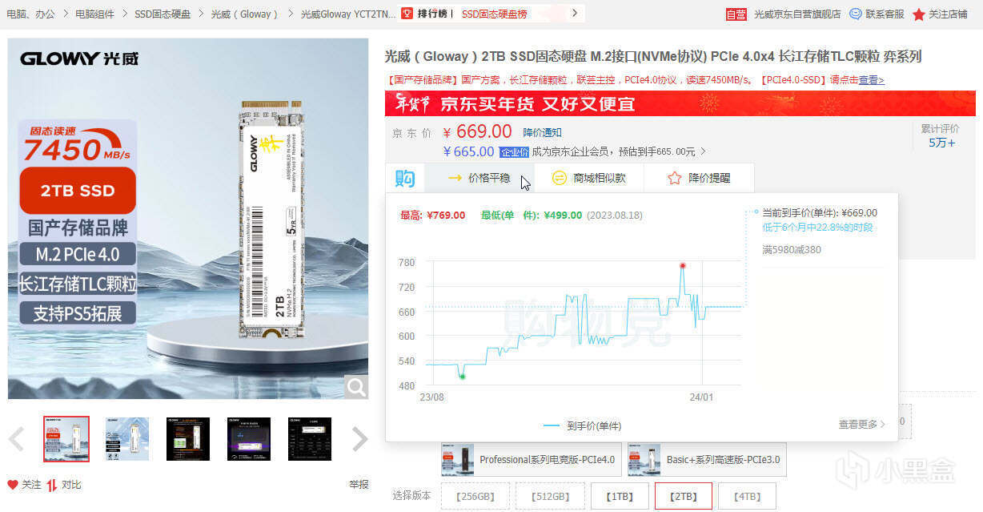Screen dimensions: 983x512
Task: Click the 商城相似款 circular icon
Action: tap(560, 179)
